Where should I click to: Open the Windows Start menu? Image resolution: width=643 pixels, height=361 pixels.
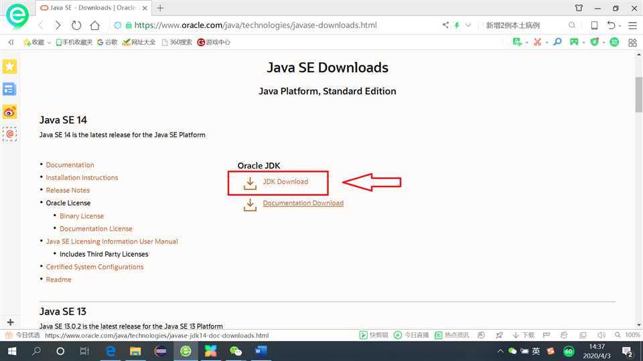[12, 351]
